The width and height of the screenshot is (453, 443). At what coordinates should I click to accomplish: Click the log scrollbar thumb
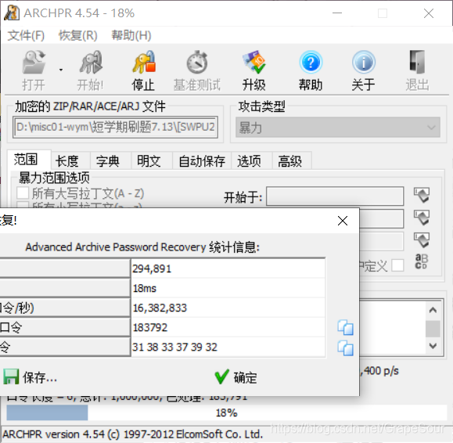coord(433,329)
